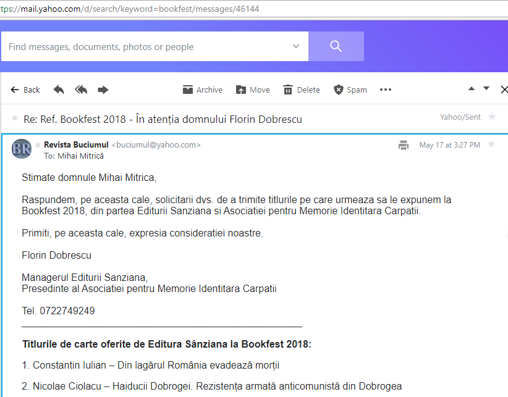Expand the search box advanced options chevron

[296, 46]
